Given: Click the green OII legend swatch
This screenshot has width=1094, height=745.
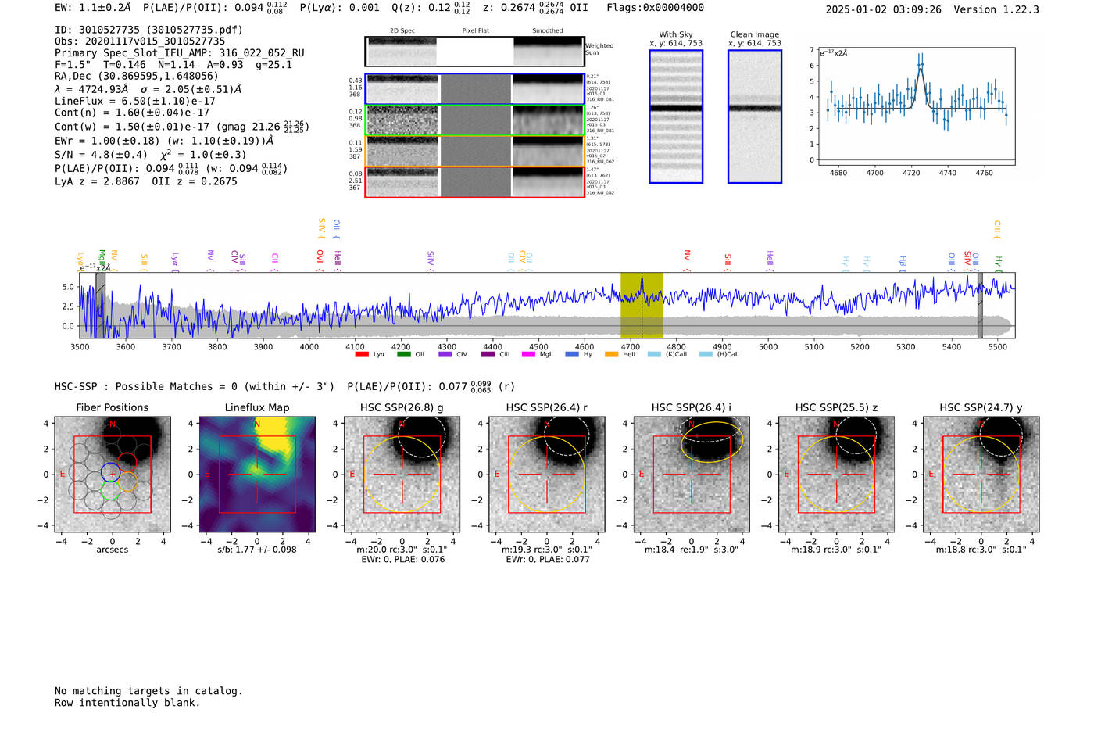Looking at the screenshot, I should (x=404, y=354).
